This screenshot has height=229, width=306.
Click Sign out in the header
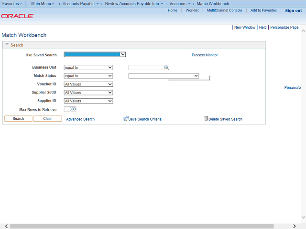(293, 10)
